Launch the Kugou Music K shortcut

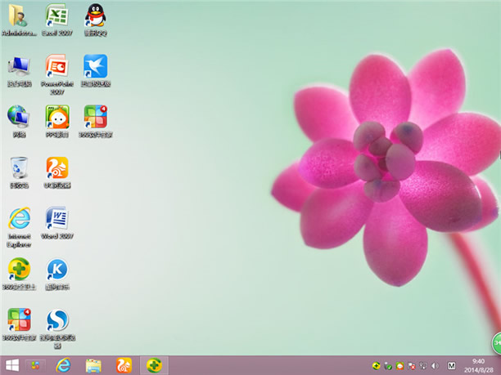pos(56,270)
